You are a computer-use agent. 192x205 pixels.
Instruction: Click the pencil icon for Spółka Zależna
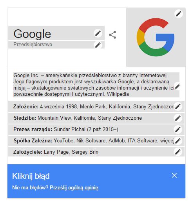click(178, 141)
